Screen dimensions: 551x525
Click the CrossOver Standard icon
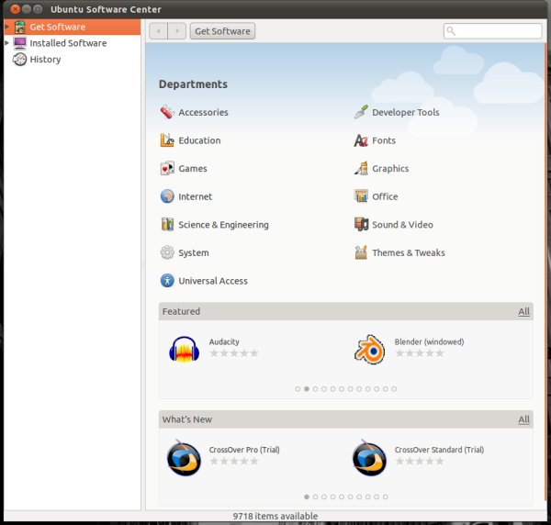pyautogui.click(x=369, y=458)
